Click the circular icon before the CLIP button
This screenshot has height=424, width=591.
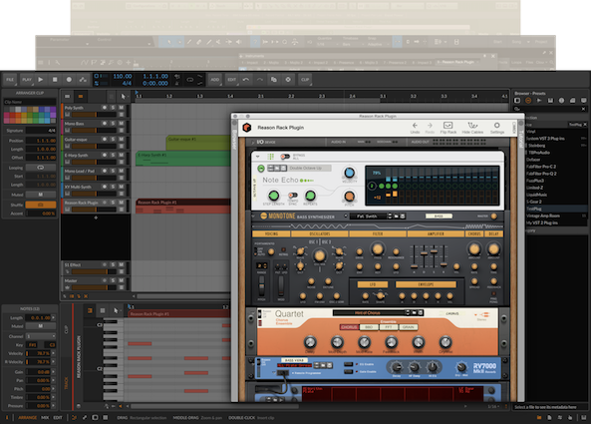[x=288, y=80]
